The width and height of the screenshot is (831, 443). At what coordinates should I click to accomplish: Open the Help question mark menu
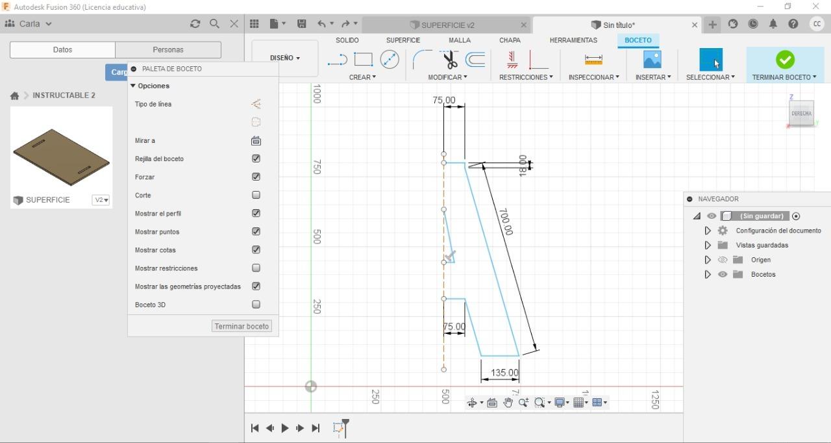click(793, 24)
